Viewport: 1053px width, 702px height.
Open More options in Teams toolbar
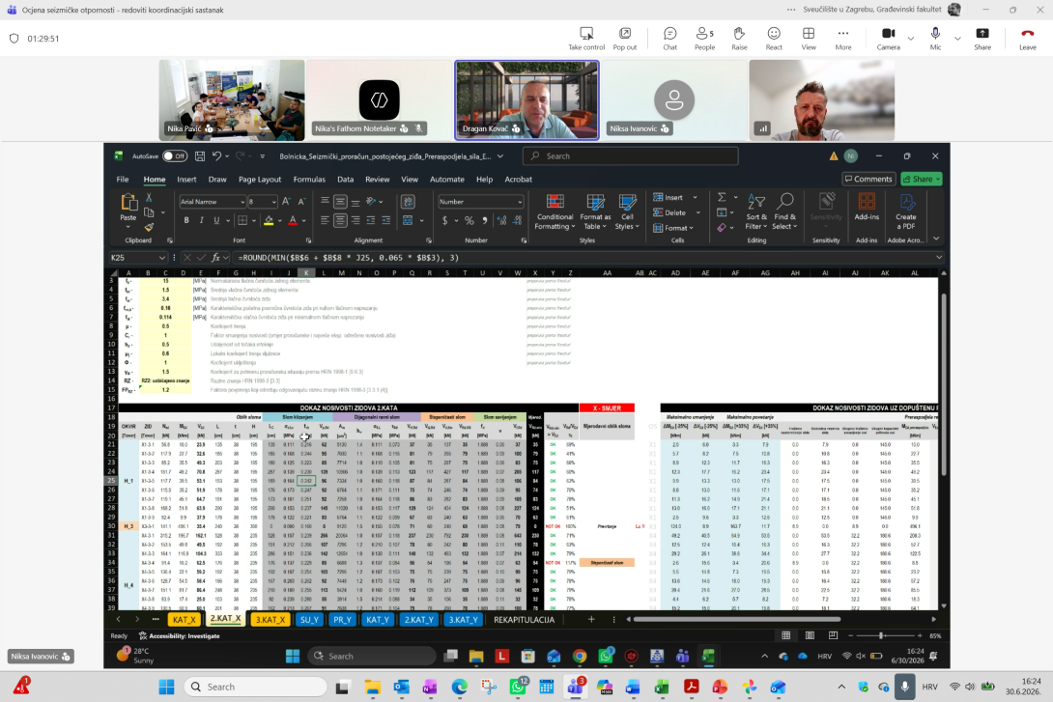[842, 39]
